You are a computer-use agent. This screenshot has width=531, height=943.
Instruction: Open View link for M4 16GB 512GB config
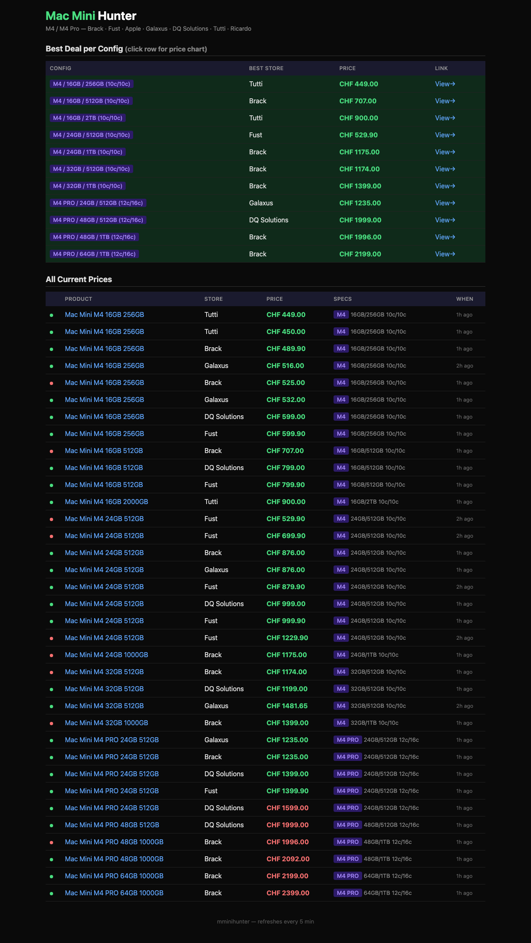coord(445,101)
